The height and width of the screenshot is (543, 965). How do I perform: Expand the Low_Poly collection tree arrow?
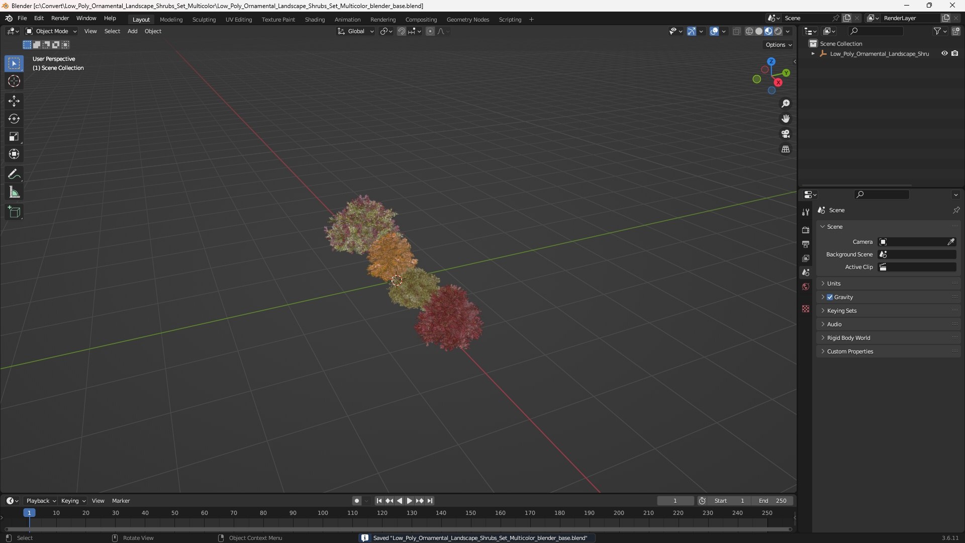[813, 53]
